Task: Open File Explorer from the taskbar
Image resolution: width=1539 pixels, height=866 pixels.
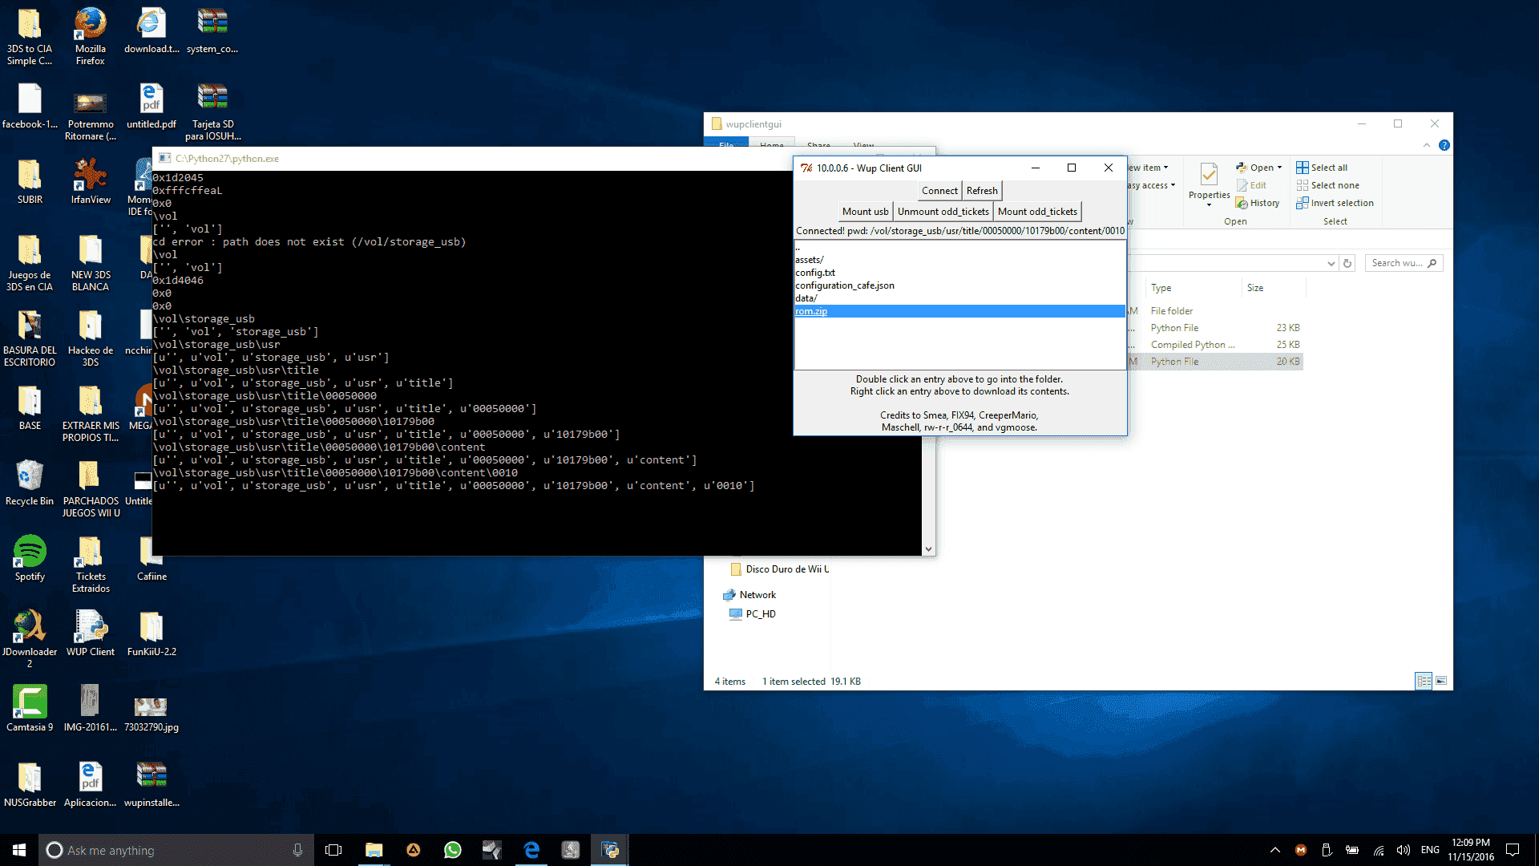Action: pos(374,850)
